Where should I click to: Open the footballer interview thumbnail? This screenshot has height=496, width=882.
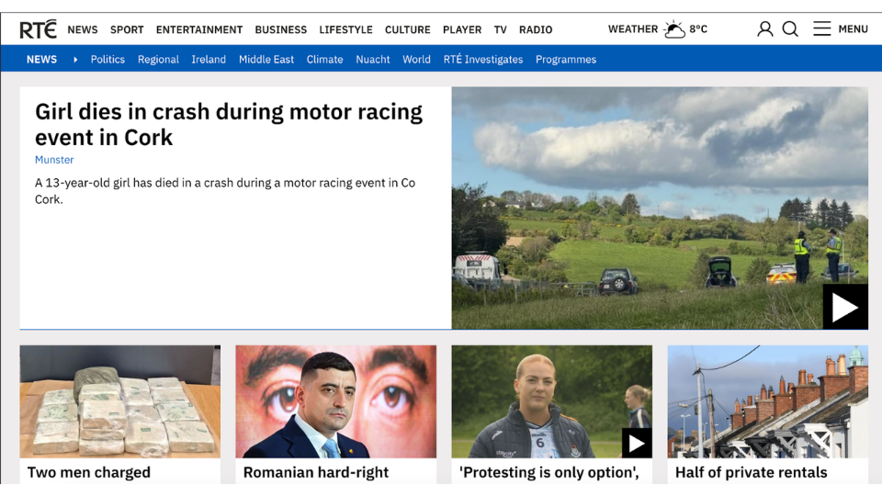coord(552,401)
